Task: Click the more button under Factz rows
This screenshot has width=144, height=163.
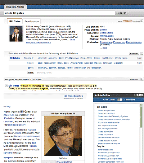Action: coord(31,73)
